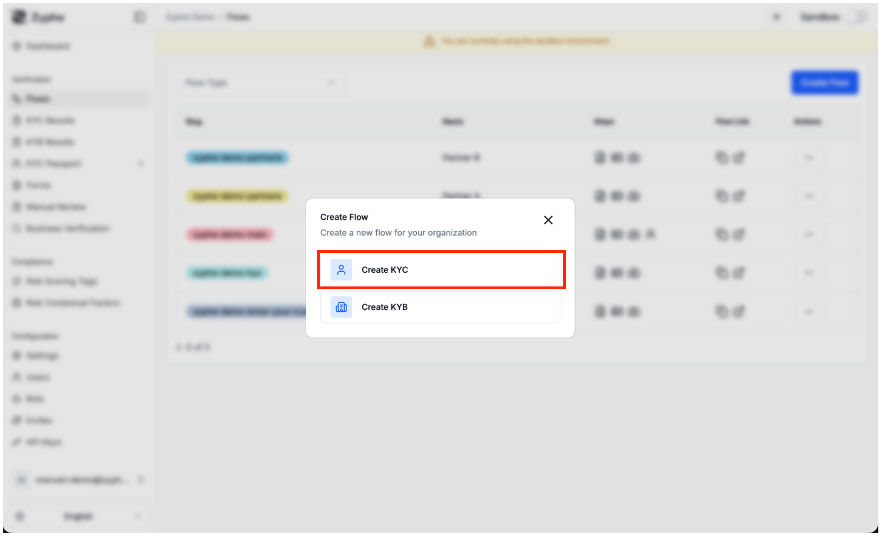Screen dimensions: 881x536
Task: Open API Keys in the sidebar
Action: point(79,442)
